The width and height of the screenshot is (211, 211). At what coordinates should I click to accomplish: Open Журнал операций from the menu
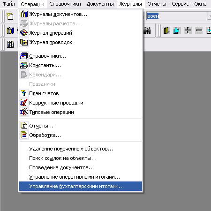81,33
